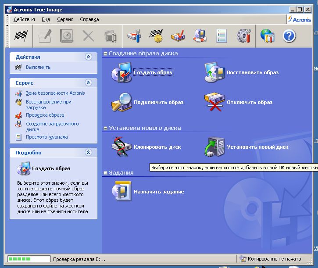Image resolution: width=318 pixels, height=268 pixels.
Task: Click the status bar copy icon
Action: click(242, 259)
